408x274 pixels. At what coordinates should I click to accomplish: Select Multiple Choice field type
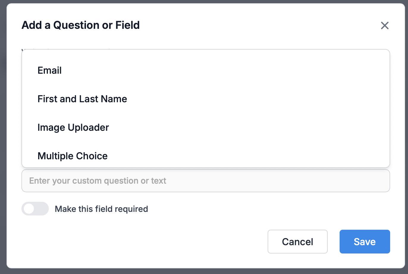[206, 156]
